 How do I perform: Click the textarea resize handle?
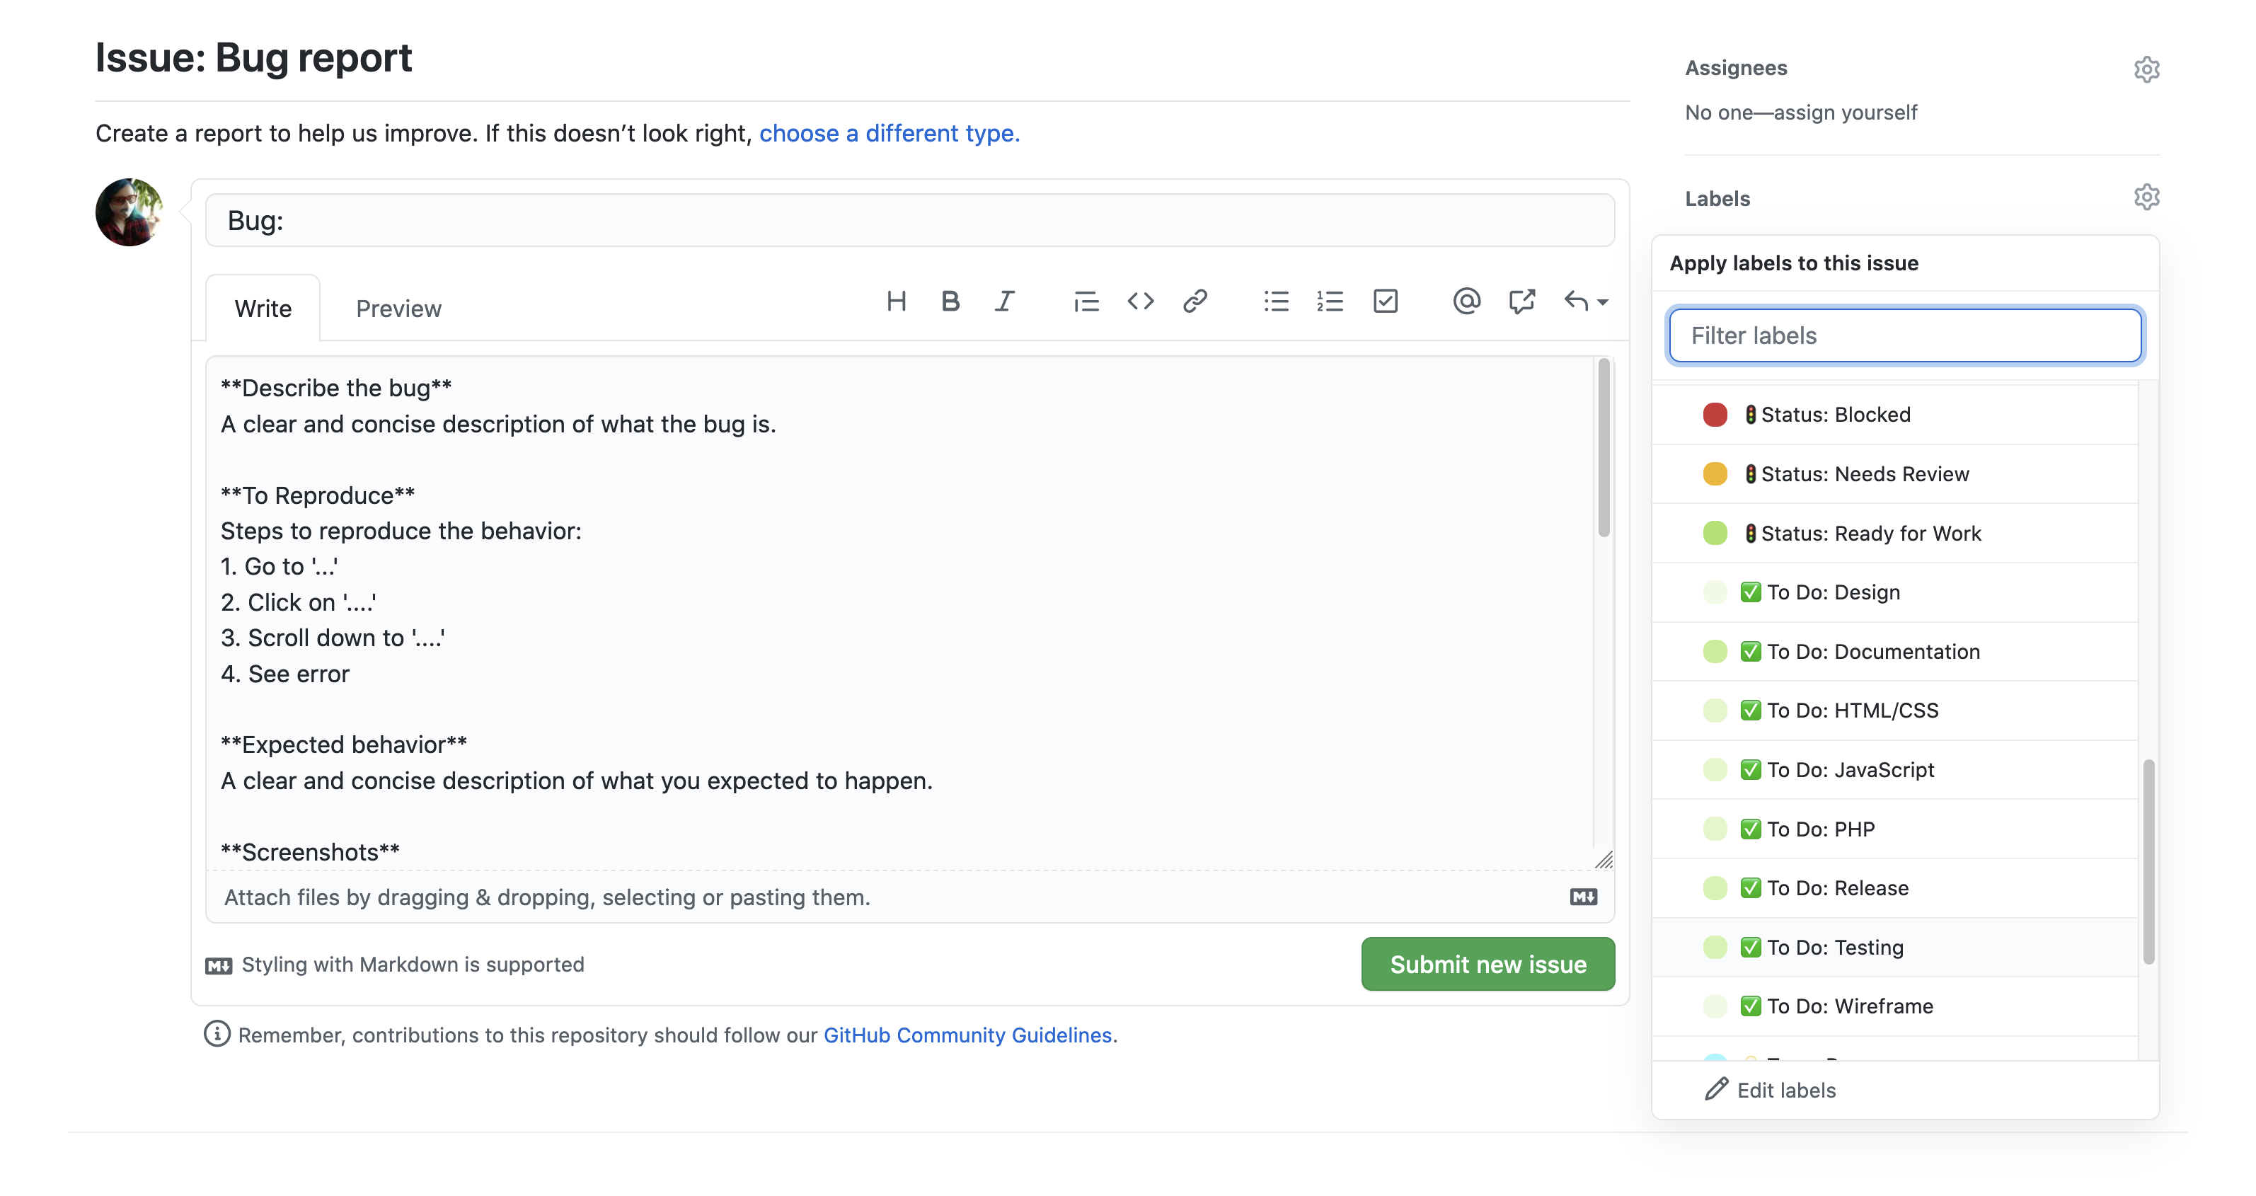[x=1604, y=860]
